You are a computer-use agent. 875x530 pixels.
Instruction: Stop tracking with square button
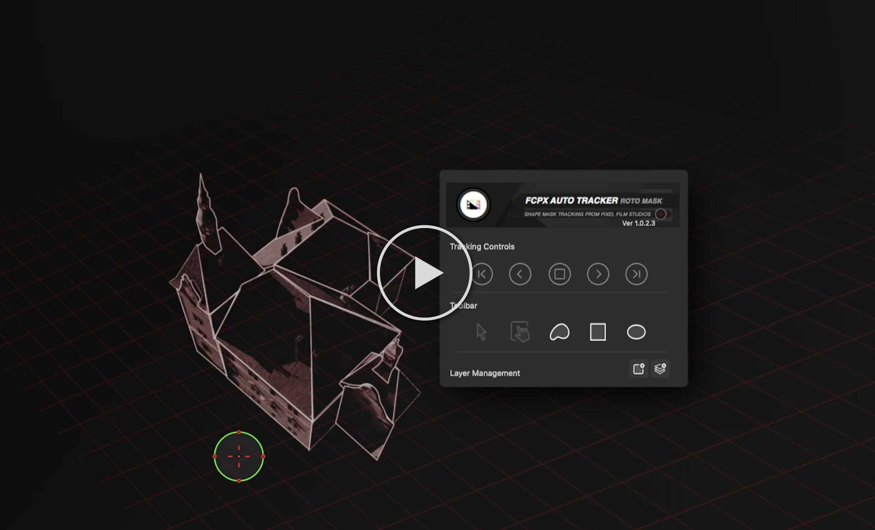(x=560, y=274)
